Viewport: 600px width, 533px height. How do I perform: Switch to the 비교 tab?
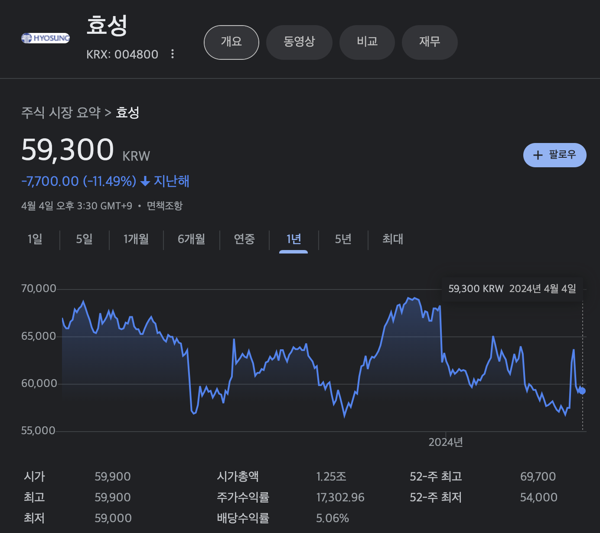(367, 42)
